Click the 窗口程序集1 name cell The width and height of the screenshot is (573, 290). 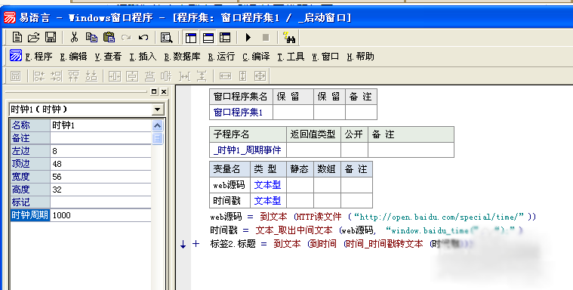click(241, 113)
